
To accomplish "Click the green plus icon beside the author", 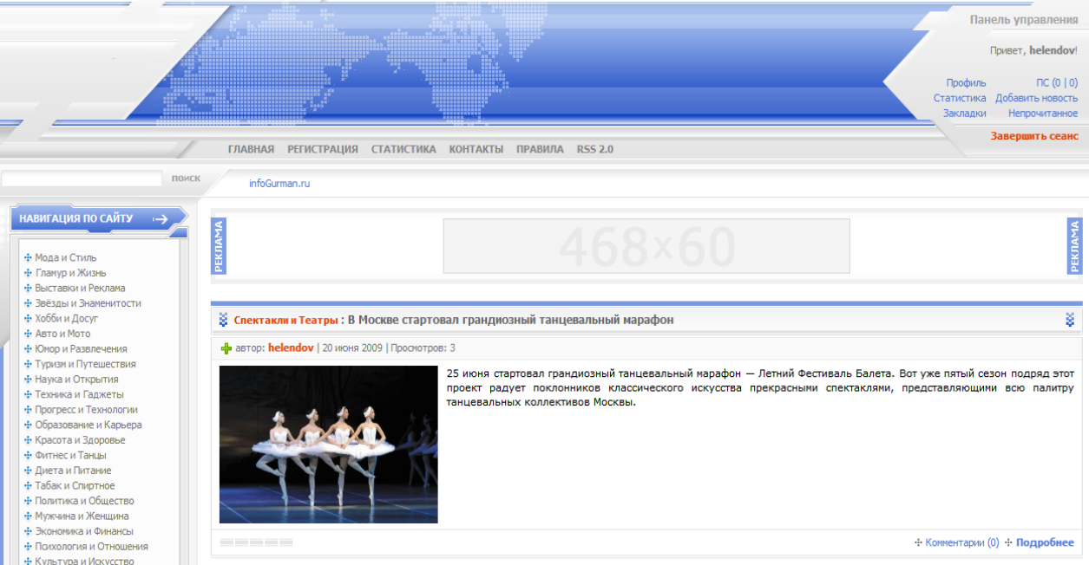I will click(x=226, y=348).
